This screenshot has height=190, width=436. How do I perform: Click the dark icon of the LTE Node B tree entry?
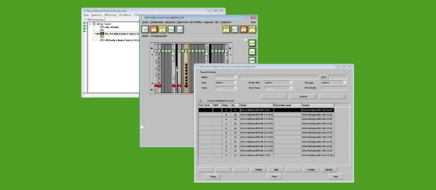(x=102, y=34)
